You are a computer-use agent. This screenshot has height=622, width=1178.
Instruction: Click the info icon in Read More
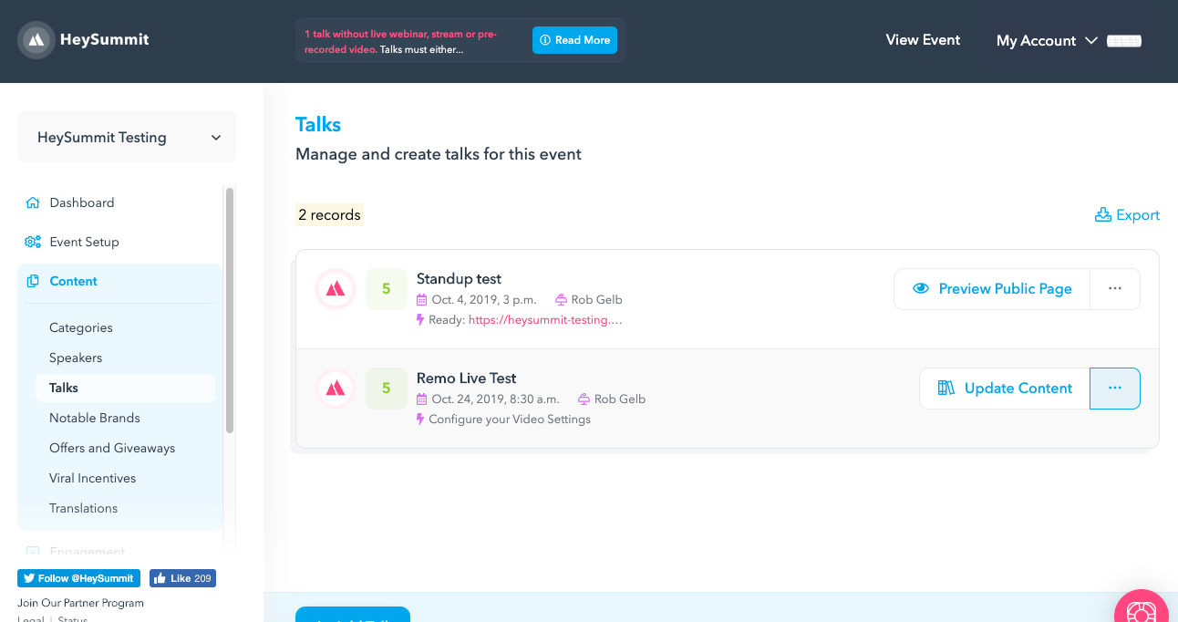(545, 40)
